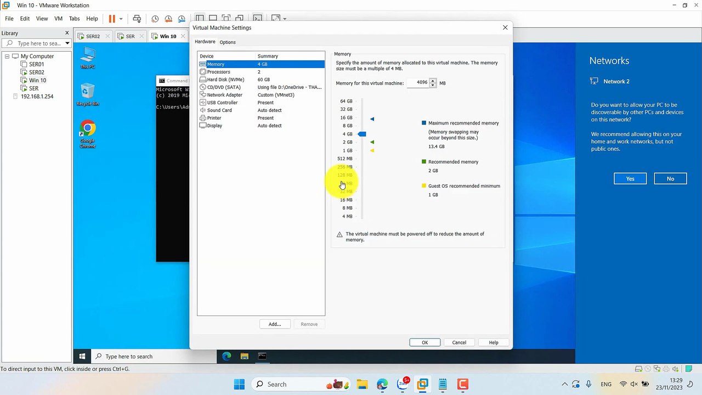Viewport: 702px width, 395px height.
Task: Open the Snapshot Manager toolbar icon
Action: tap(182, 19)
